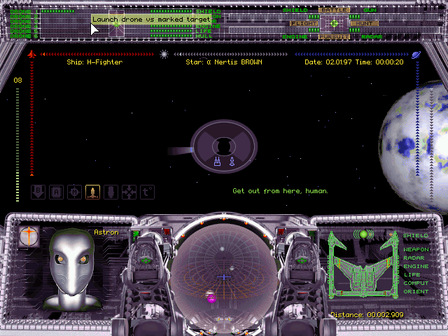Click the drone launch grid icon
This screenshot has height=336, width=448.
[x=116, y=23]
